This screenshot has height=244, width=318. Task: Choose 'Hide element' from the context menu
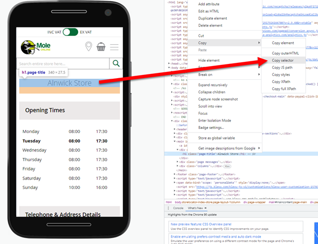(209, 60)
